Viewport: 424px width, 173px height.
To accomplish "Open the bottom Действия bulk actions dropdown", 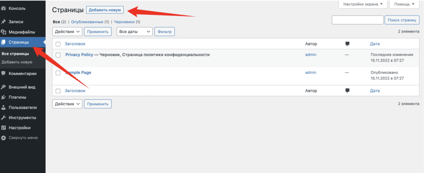I will tap(67, 104).
